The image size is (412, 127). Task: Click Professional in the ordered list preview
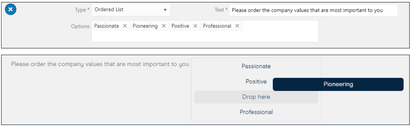pyautogui.click(x=256, y=112)
